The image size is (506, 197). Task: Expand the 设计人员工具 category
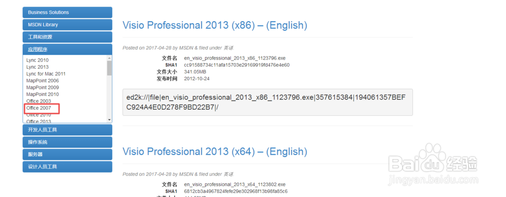point(67,167)
